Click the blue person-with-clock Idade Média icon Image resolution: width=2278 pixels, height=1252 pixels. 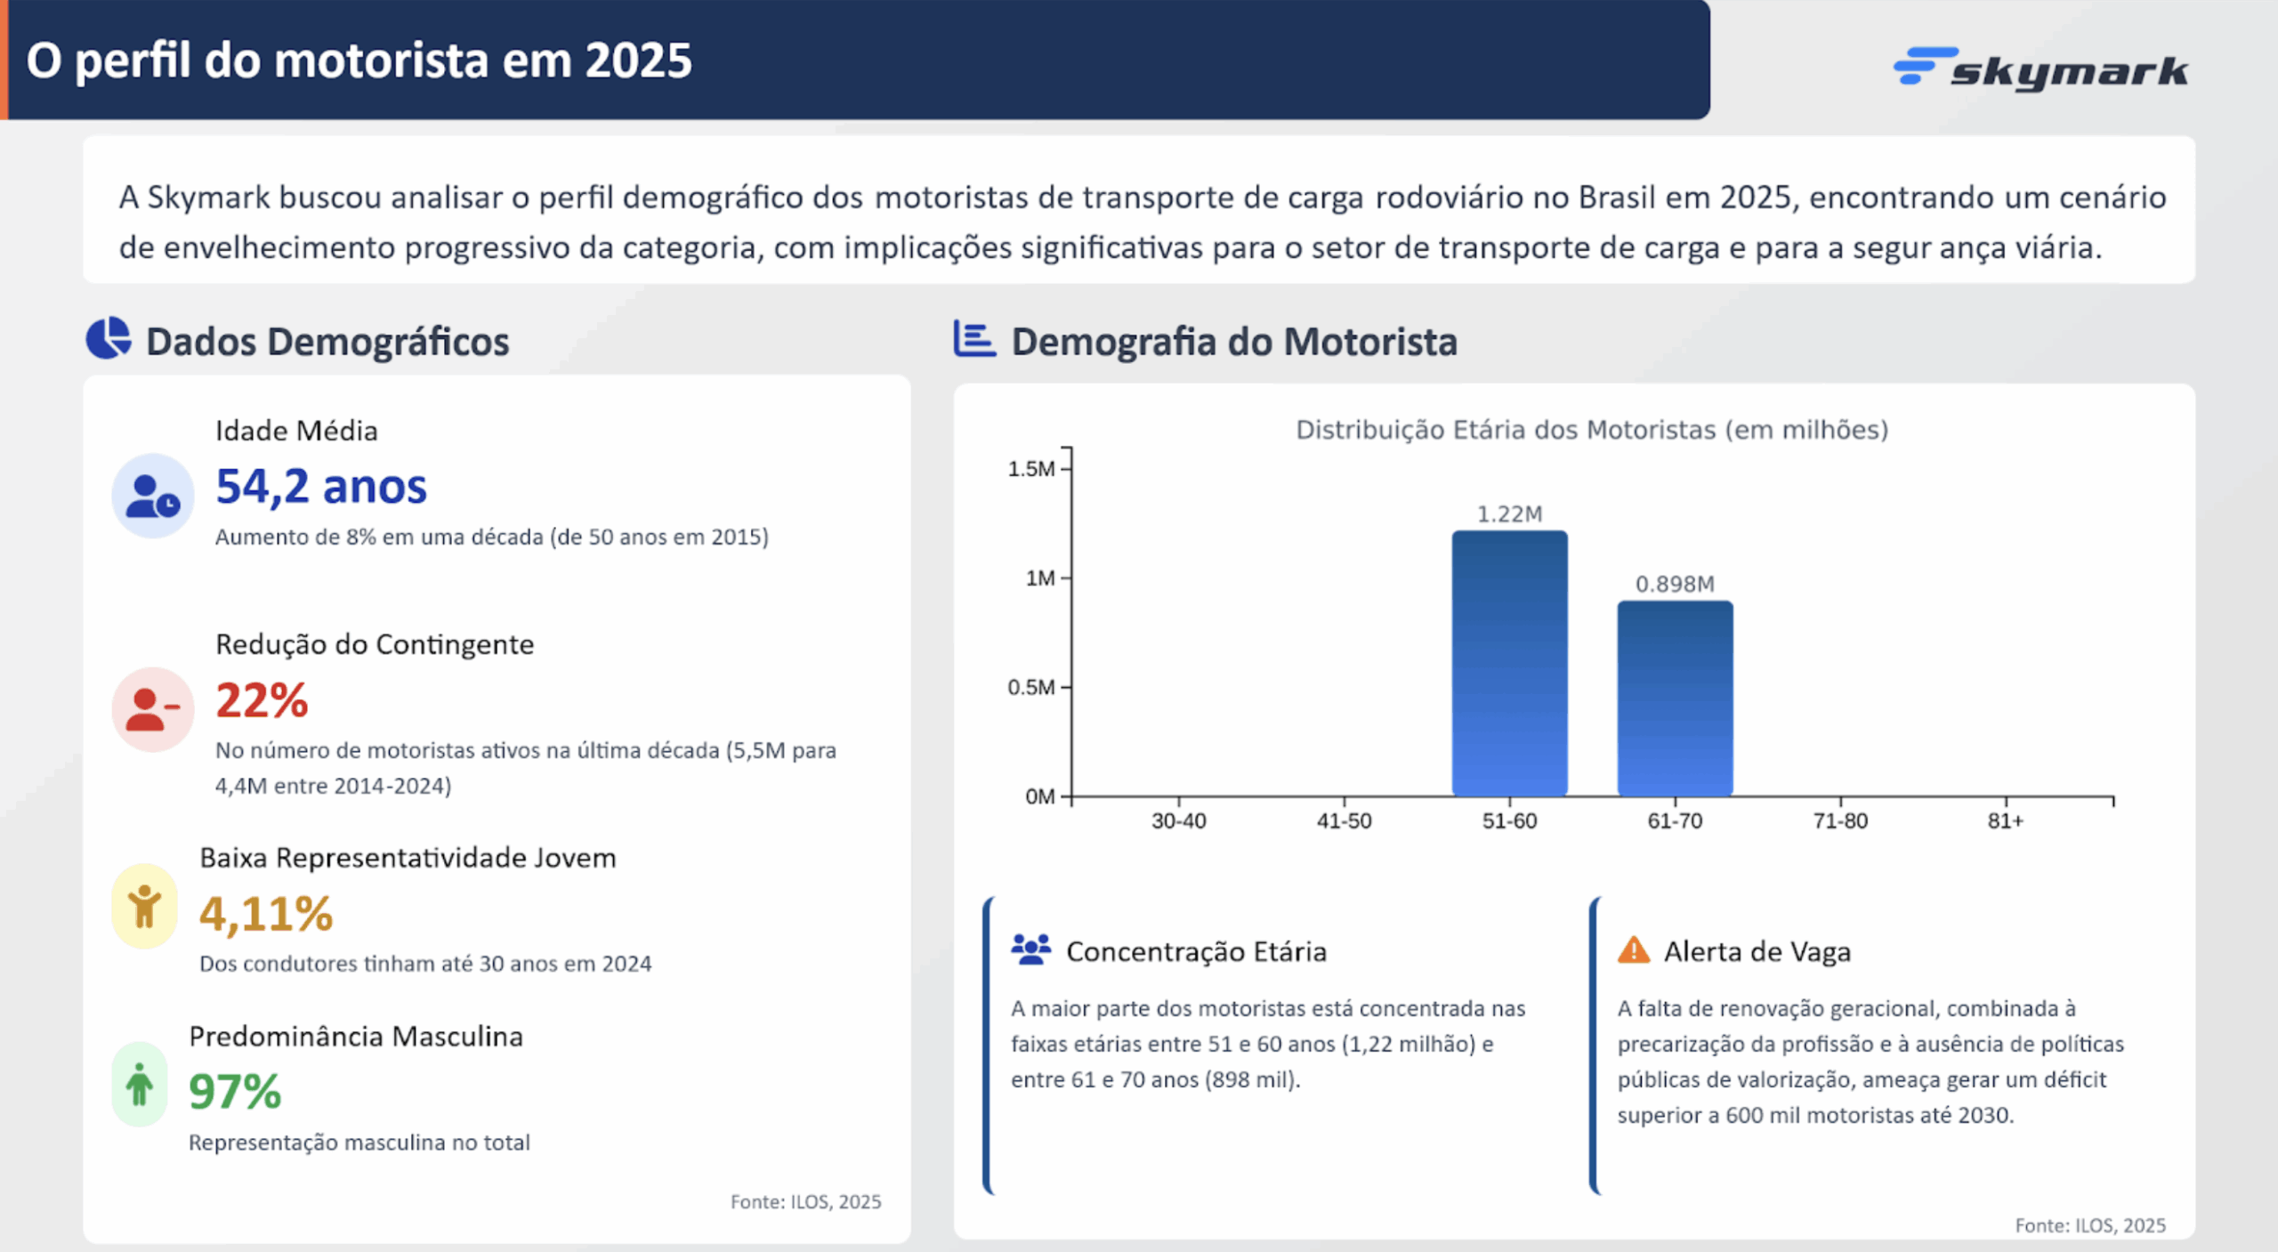151,495
